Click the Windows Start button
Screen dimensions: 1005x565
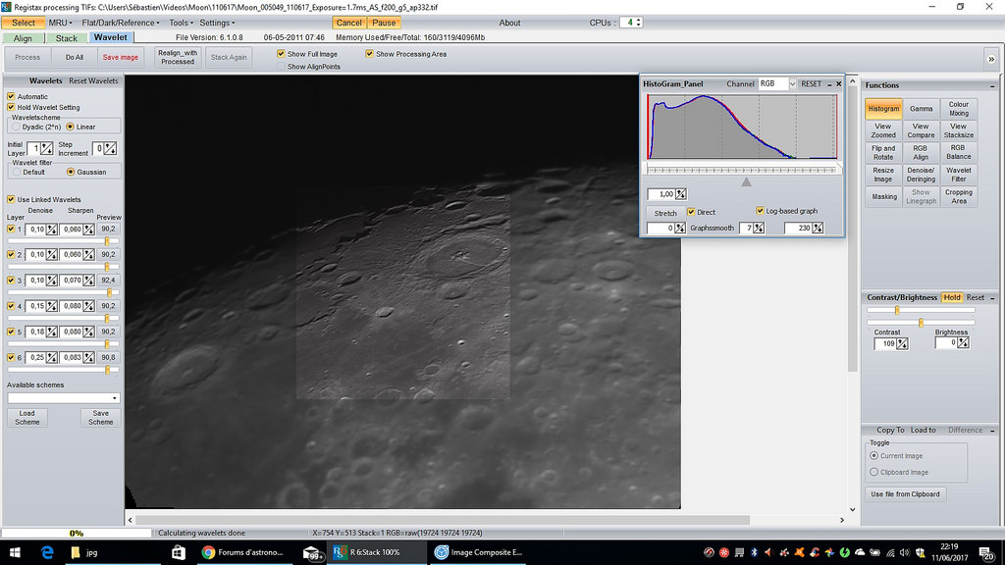click(x=14, y=552)
